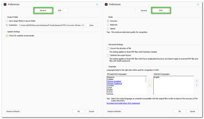Select English in Selected Languages list

pos(157,77)
